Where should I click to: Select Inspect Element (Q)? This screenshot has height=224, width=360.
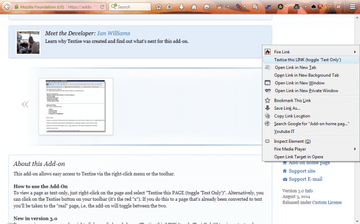[x=311, y=142]
